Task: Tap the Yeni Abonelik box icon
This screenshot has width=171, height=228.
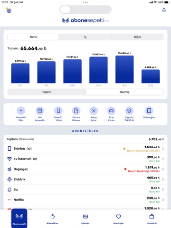Action: tap(40, 111)
